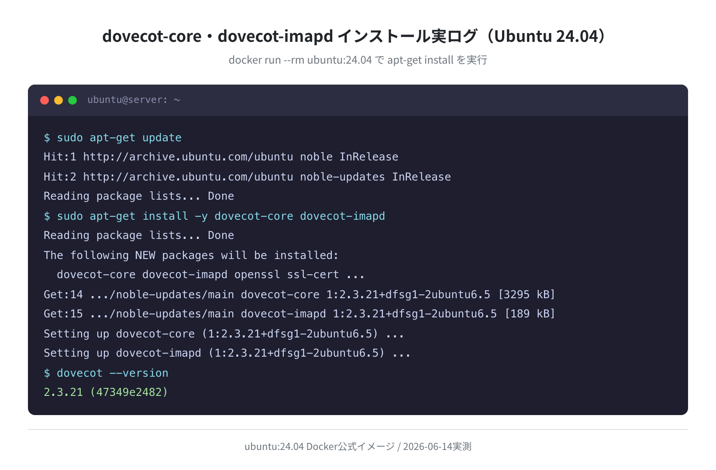716x470 pixels.
Task: Click the first 'Reading package lists... Done' line
Action: tap(139, 196)
